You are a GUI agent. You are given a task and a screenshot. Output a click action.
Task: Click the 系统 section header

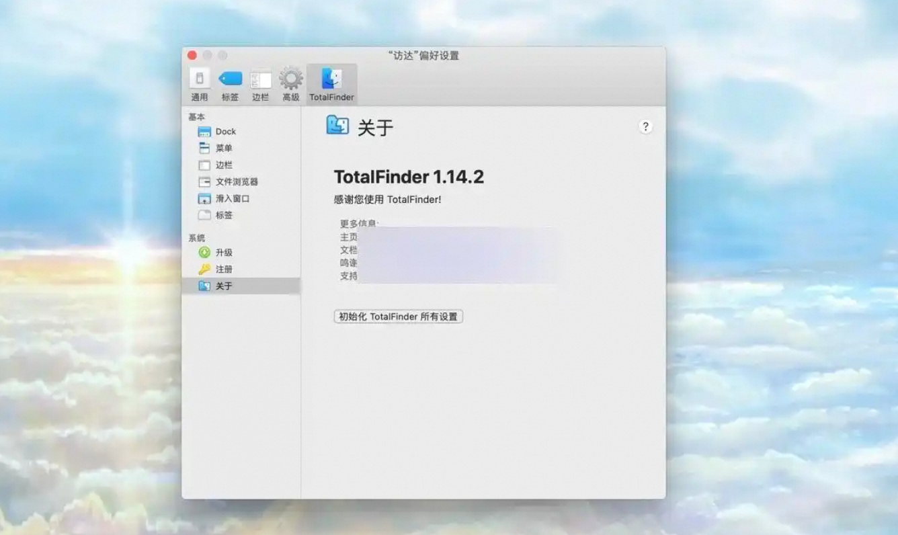[x=196, y=238]
